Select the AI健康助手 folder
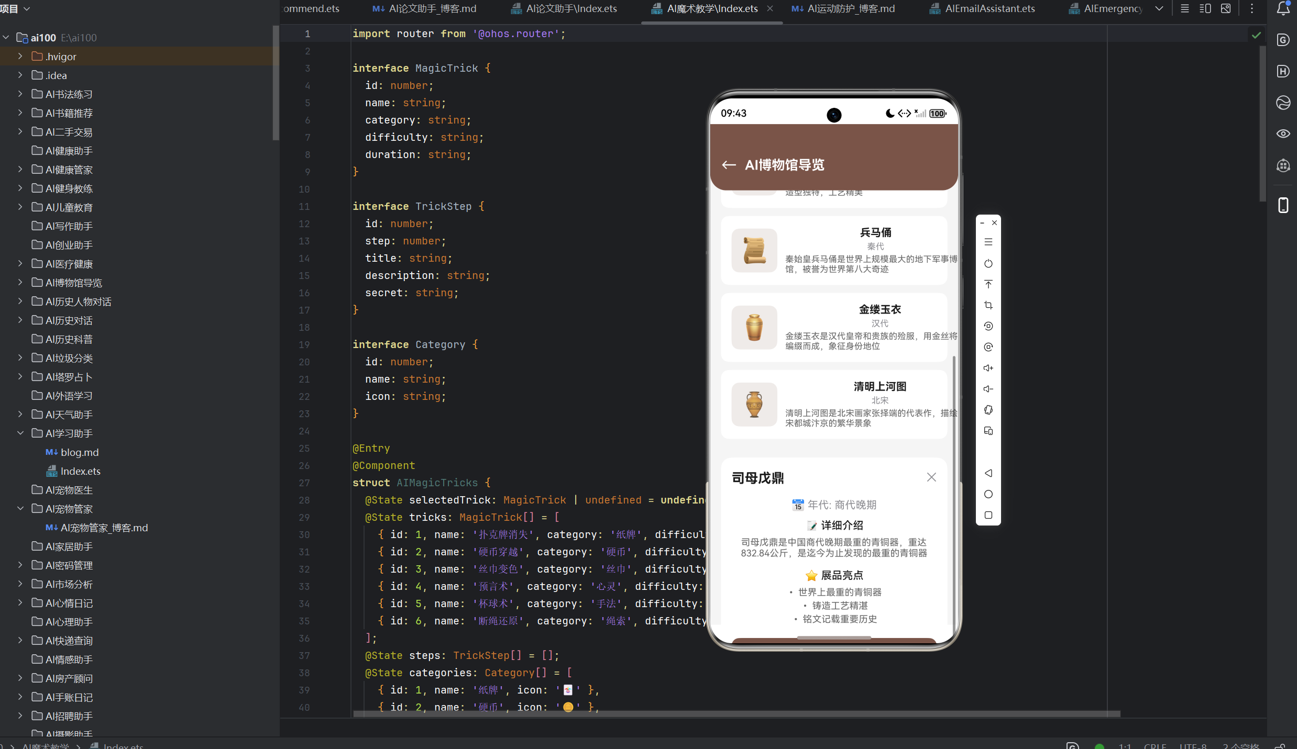Screen dimensions: 1297x749 pos(62,151)
